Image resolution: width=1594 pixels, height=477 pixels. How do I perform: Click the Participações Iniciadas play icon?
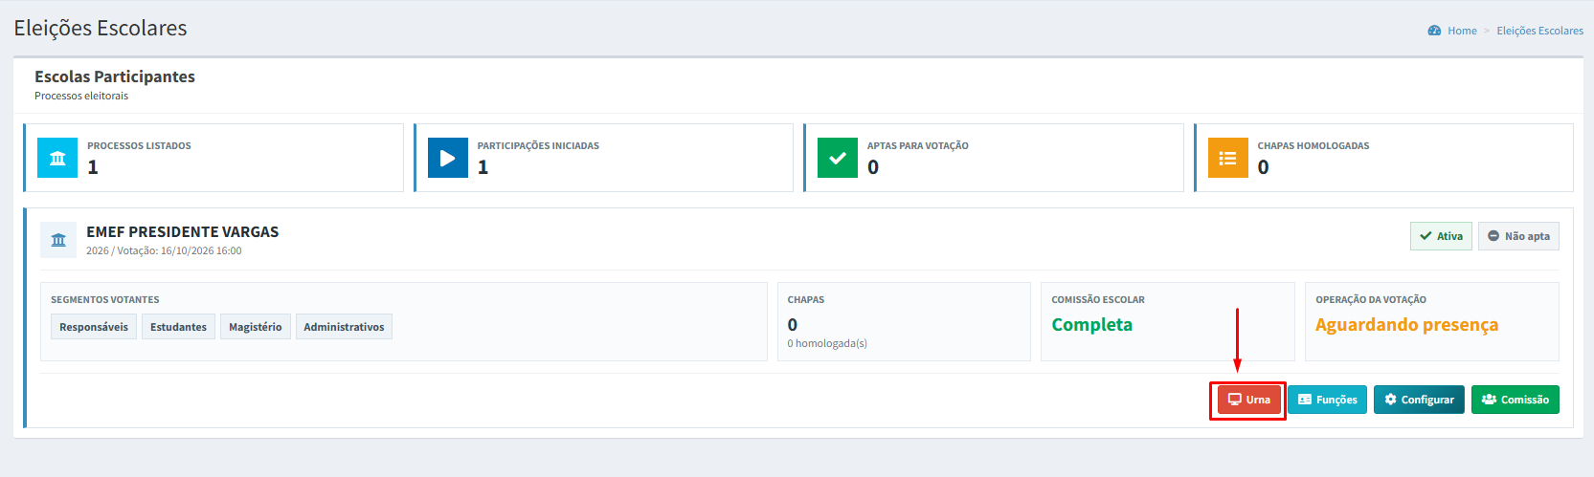tap(448, 158)
